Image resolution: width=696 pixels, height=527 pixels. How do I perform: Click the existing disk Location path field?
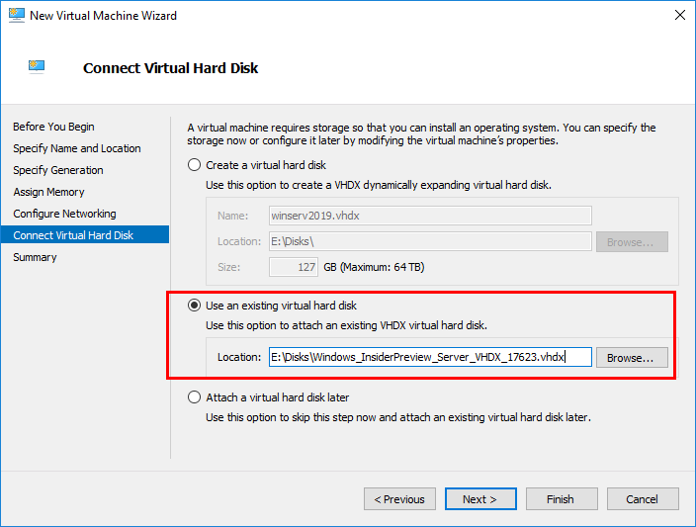(x=429, y=357)
